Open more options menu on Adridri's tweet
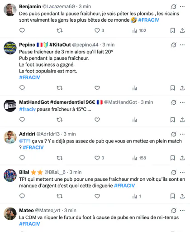This screenshot has height=232, width=190. tap(182, 134)
